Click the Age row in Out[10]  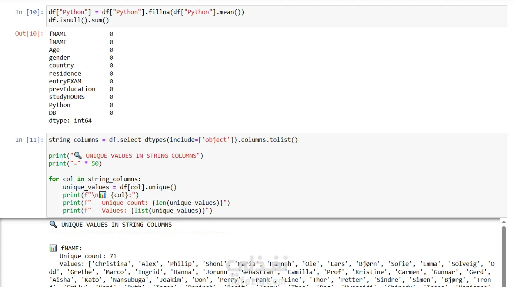81,50
